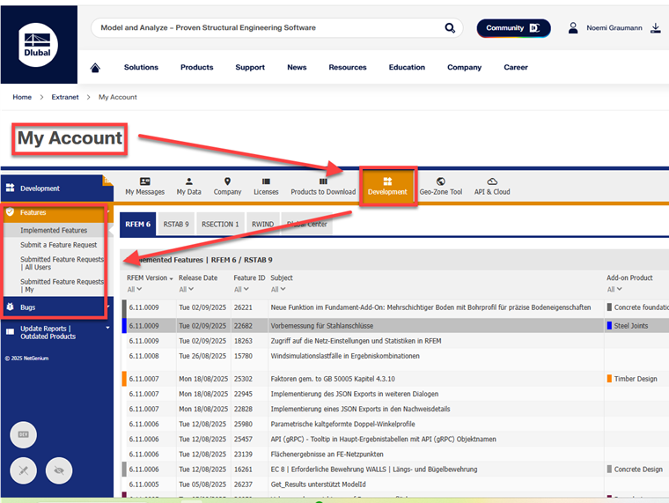
Task: Switch to the RSECTION 1 tab
Action: 220,224
